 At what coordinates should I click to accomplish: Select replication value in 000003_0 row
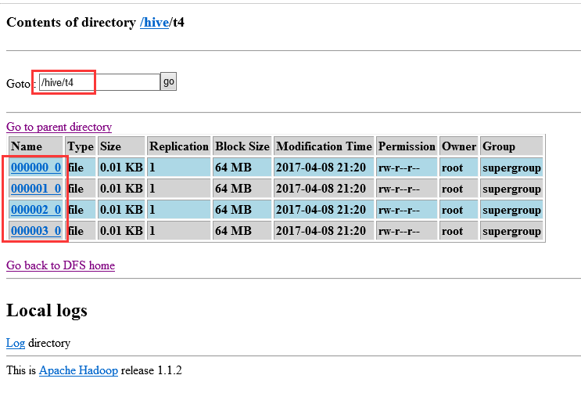(x=178, y=231)
